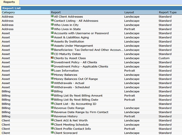Sort by the Category column header
This screenshot has width=182, height=135.
(8, 12)
